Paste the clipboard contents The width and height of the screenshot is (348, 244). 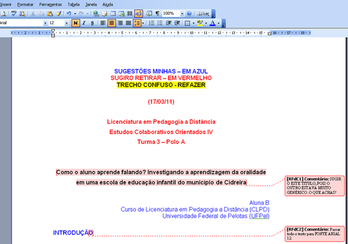(50, 14)
